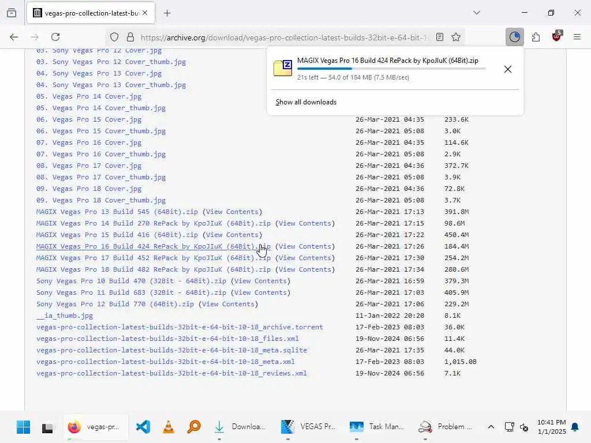Show hidden system tray icons
The height and width of the screenshot is (443, 591).
click(x=491, y=427)
